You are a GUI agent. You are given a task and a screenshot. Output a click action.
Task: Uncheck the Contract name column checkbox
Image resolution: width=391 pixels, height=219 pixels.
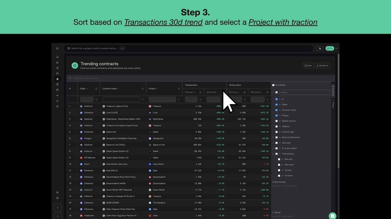tap(276, 110)
